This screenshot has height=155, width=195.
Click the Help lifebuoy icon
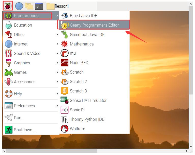point(9,94)
